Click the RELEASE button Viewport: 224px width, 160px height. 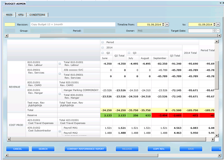[127, 149]
